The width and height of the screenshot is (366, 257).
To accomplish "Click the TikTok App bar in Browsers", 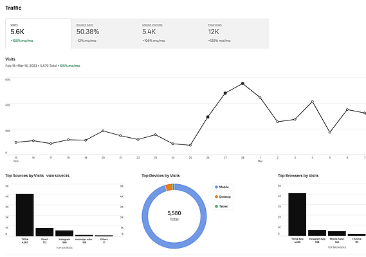I will (297, 214).
